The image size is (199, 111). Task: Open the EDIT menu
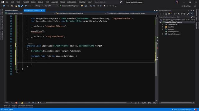pyautogui.click(x=12, y=2)
